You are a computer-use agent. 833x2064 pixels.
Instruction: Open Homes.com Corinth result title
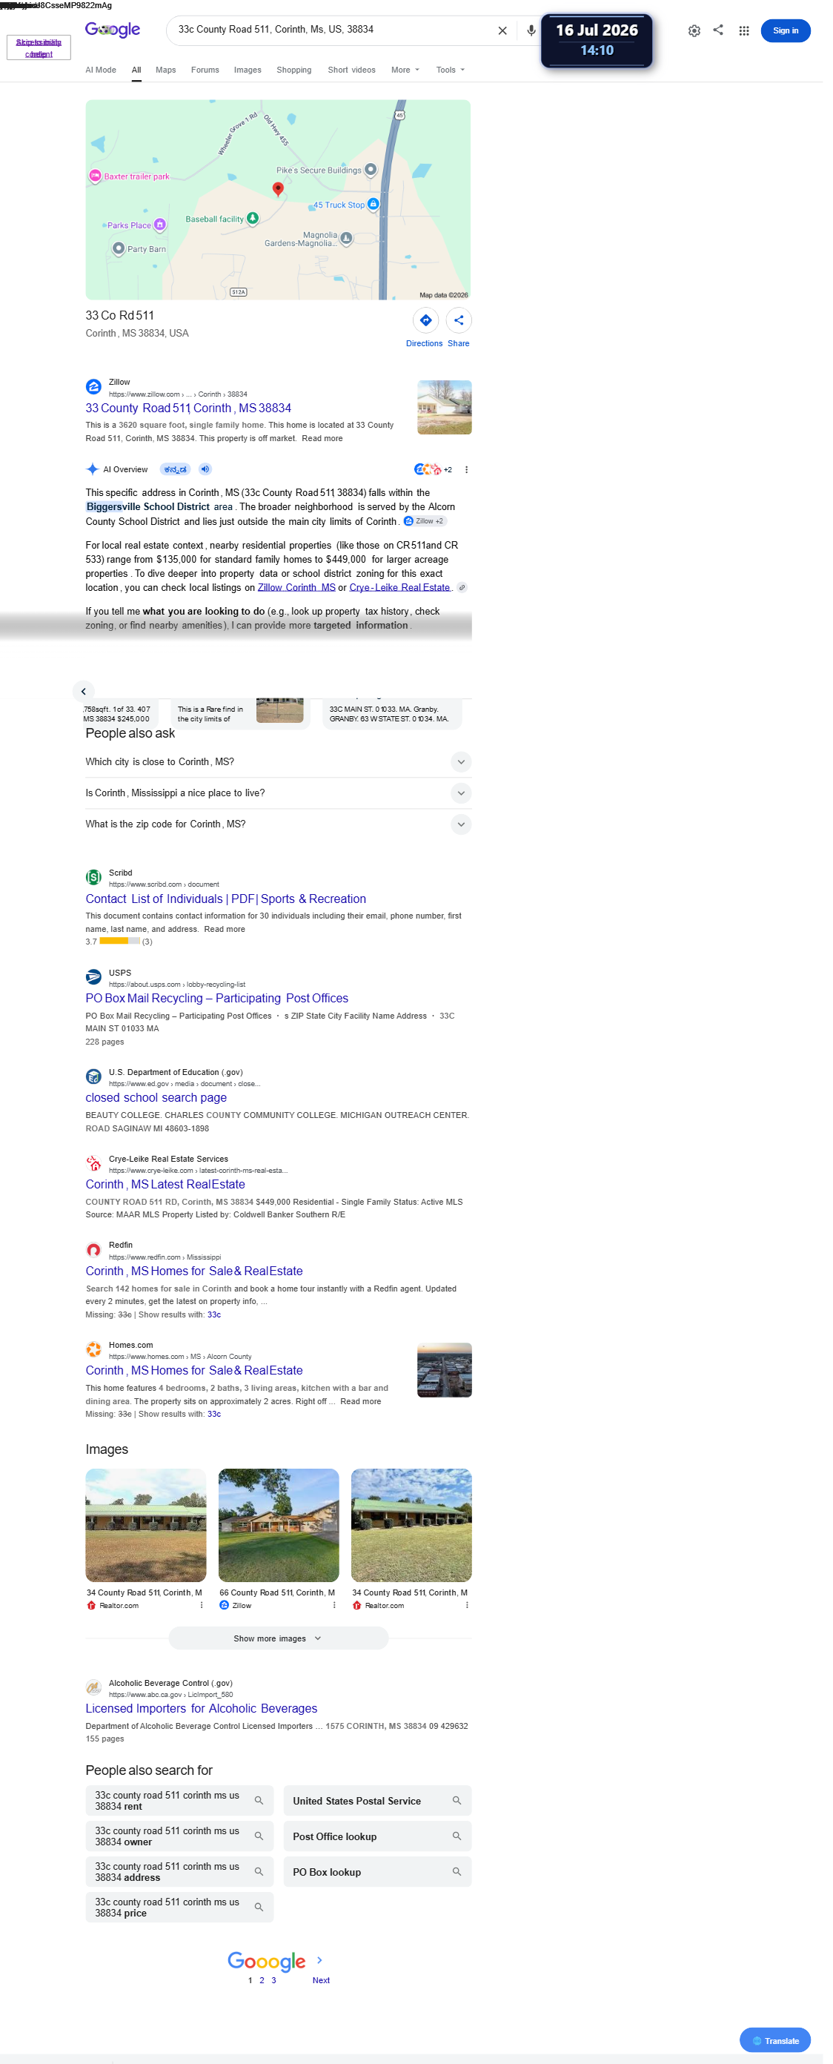point(194,1370)
